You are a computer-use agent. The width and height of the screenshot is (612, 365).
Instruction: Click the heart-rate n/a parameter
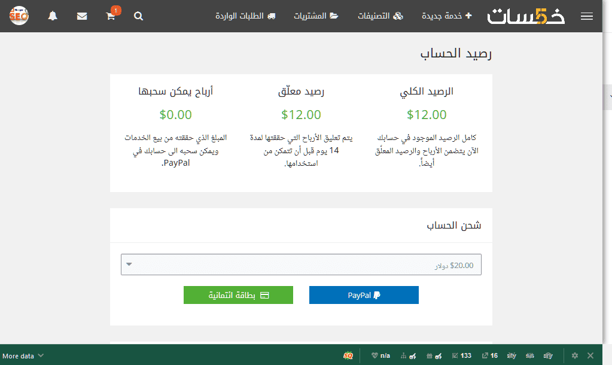380,355
